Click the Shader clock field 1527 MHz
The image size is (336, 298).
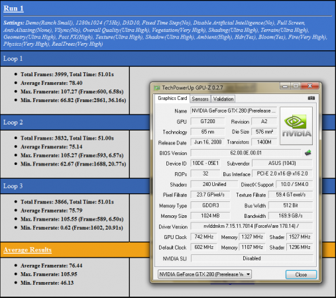point(300,237)
